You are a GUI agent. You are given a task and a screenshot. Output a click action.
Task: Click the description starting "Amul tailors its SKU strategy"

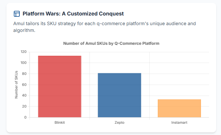point(105,27)
